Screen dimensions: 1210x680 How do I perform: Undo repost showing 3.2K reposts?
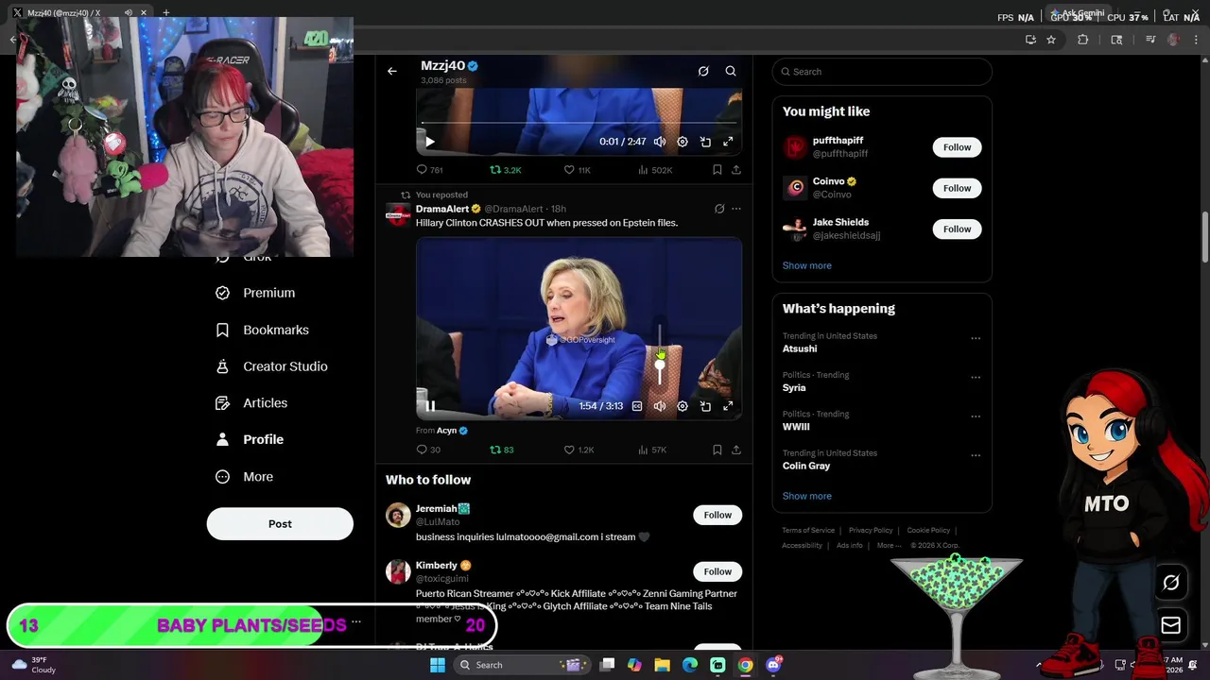505,170
